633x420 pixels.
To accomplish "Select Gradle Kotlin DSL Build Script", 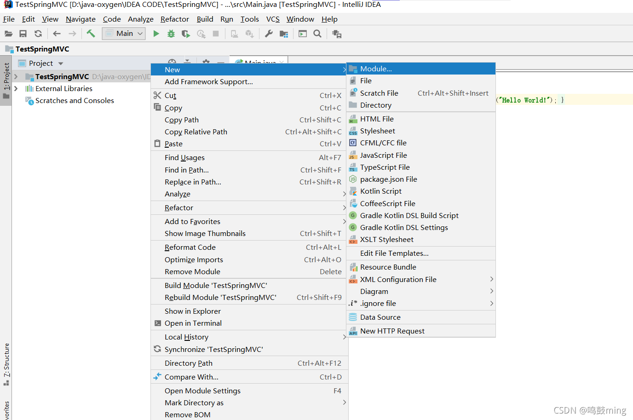I will [421, 215].
